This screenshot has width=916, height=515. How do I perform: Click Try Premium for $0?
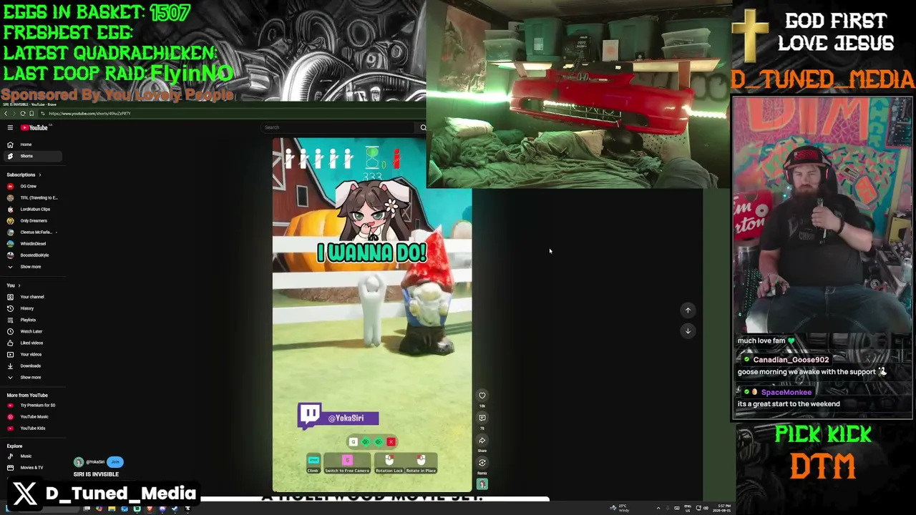pyautogui.click(x=31, y=405)
